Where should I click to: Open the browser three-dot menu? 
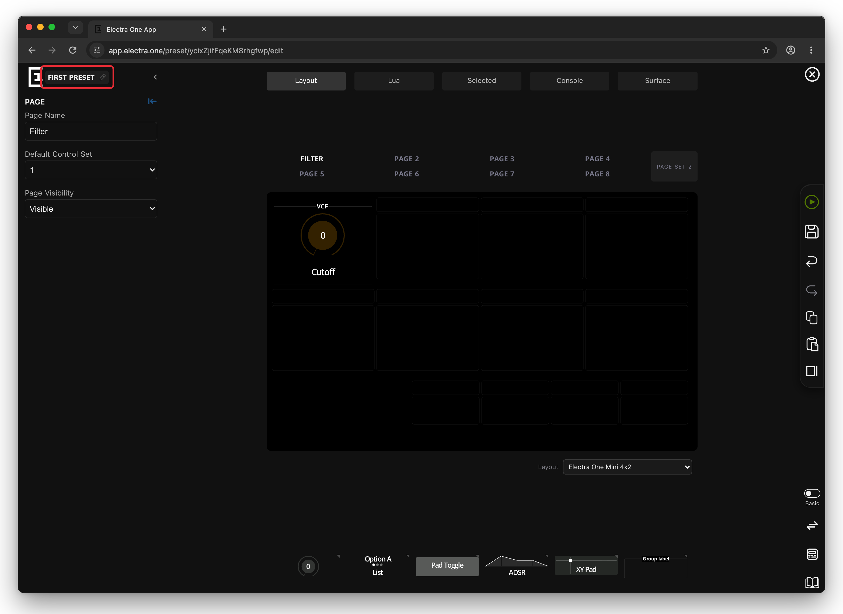click(811, 50)
